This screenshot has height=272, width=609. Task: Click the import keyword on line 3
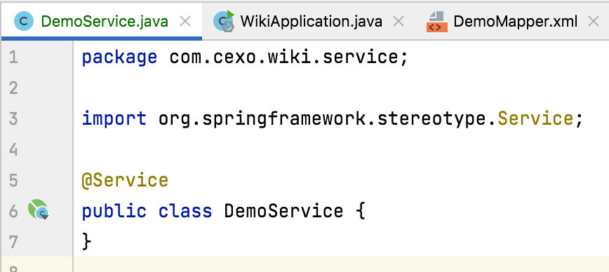114,118
